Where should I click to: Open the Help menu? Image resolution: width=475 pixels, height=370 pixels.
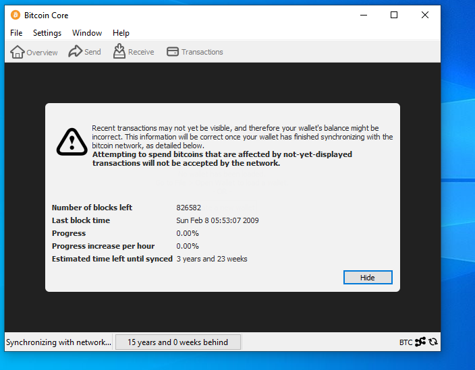tap(121, 32)
